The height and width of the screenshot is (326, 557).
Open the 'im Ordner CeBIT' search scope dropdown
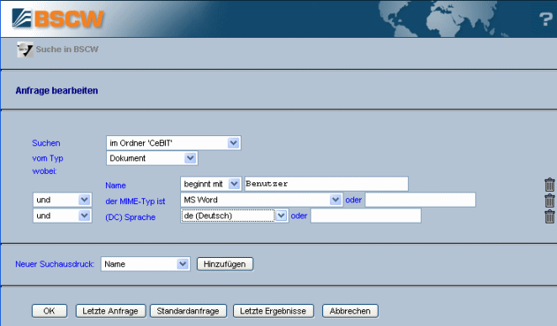[173, 143]
